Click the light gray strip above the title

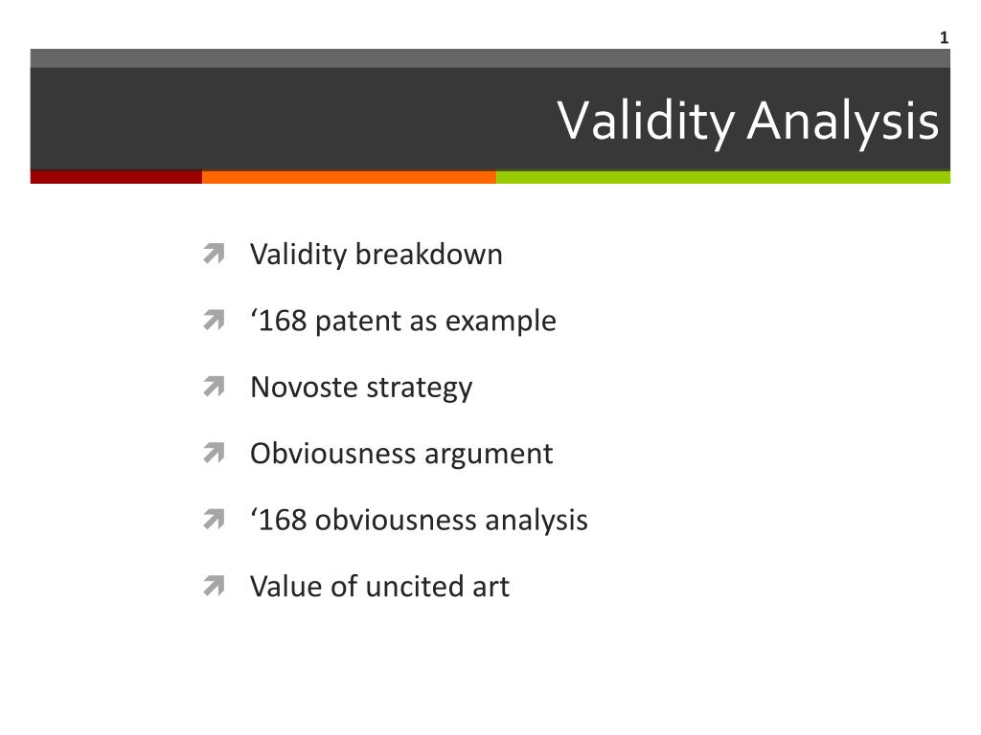[x=490, y=58]
